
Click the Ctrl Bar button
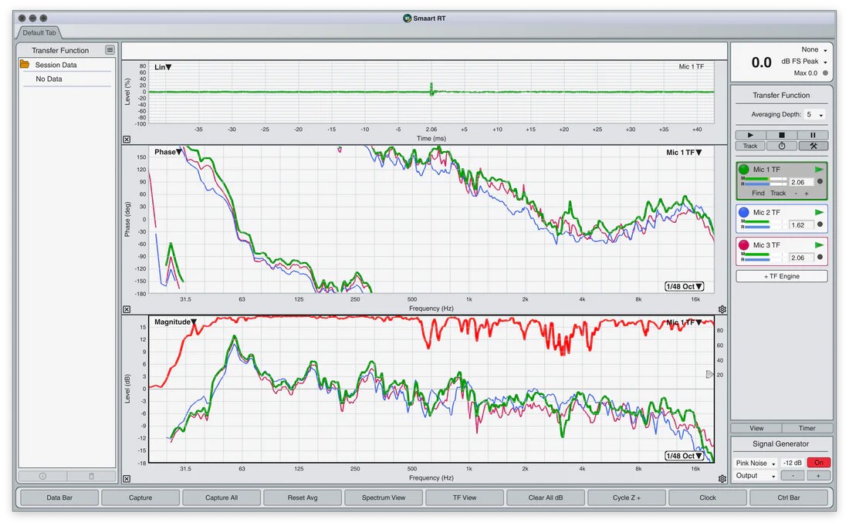789,497
